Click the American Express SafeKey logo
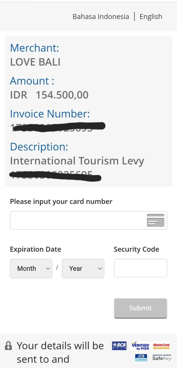 point(162,358)
